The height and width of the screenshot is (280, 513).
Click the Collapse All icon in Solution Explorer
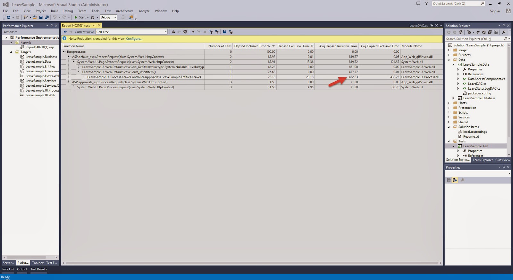(x=490, y=32)
